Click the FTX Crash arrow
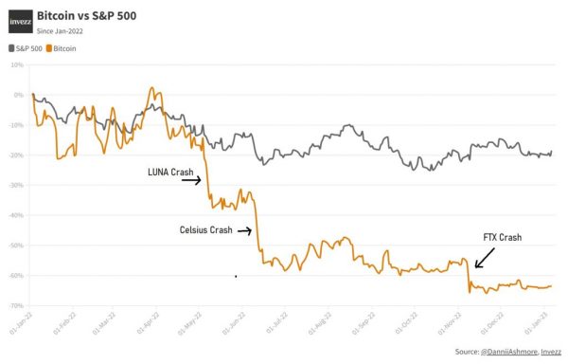568x364 pixels. 485,258
